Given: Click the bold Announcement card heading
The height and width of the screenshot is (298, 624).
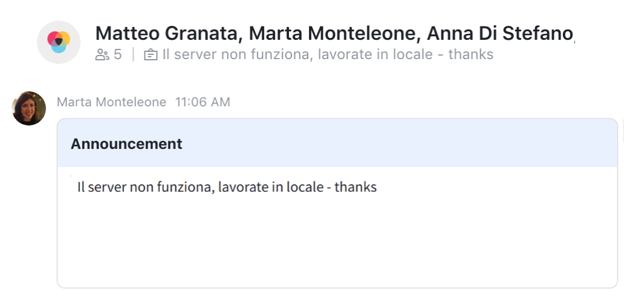Looking at the screenshot, I should click(126, 144).
